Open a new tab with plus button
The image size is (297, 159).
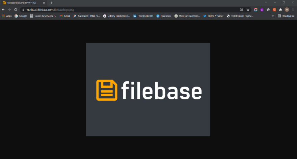51,3
